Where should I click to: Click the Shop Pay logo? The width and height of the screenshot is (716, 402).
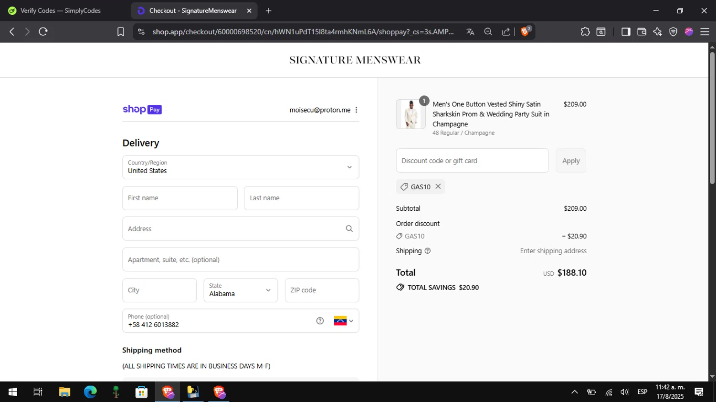142,110
